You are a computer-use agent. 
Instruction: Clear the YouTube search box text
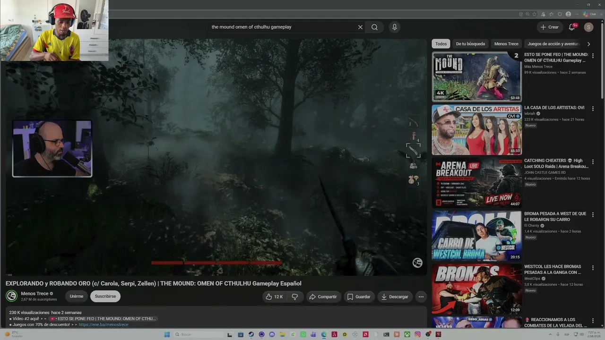tap(360, 27)
